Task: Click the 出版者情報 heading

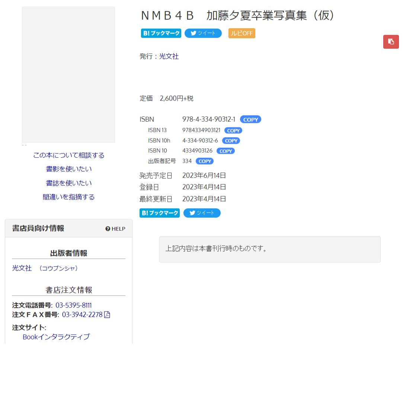Action: (x=68, y=253)
